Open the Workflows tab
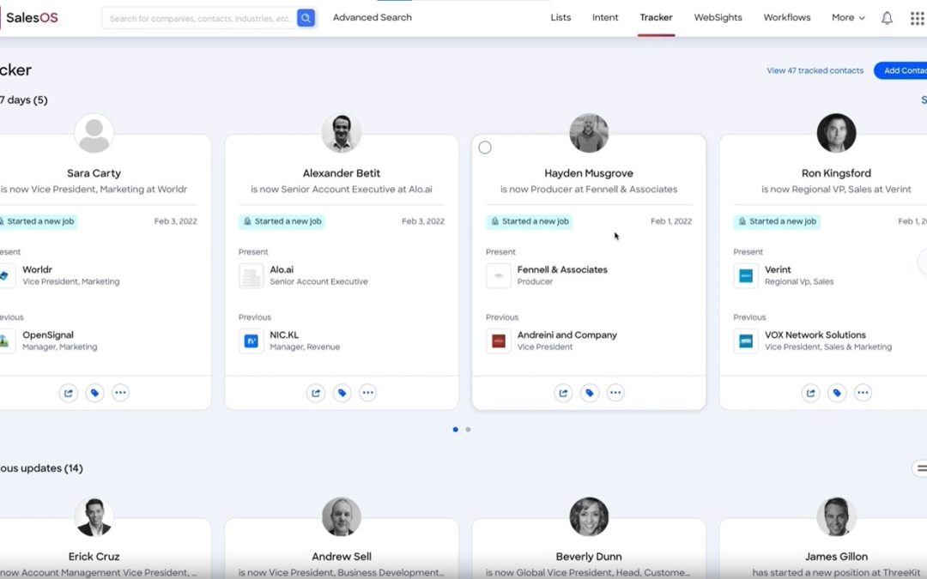927x579 pixels. click(787, 18)
